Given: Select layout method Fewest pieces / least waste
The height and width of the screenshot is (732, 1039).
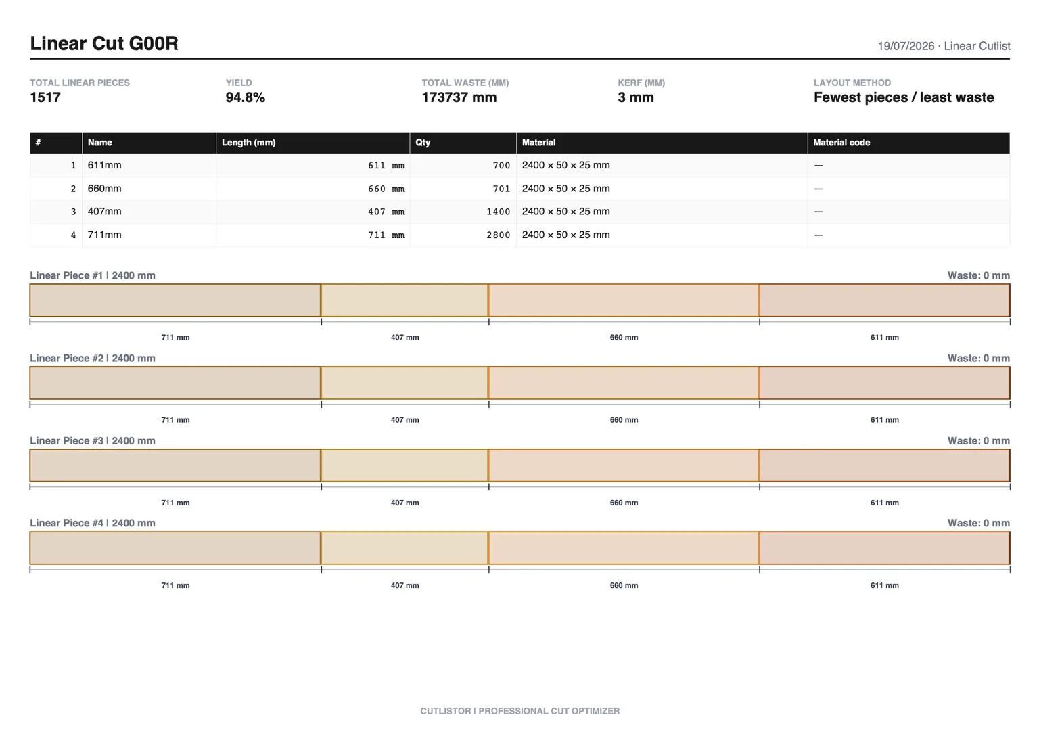Looking at the screenshot, I should click(x=904, y=97).
